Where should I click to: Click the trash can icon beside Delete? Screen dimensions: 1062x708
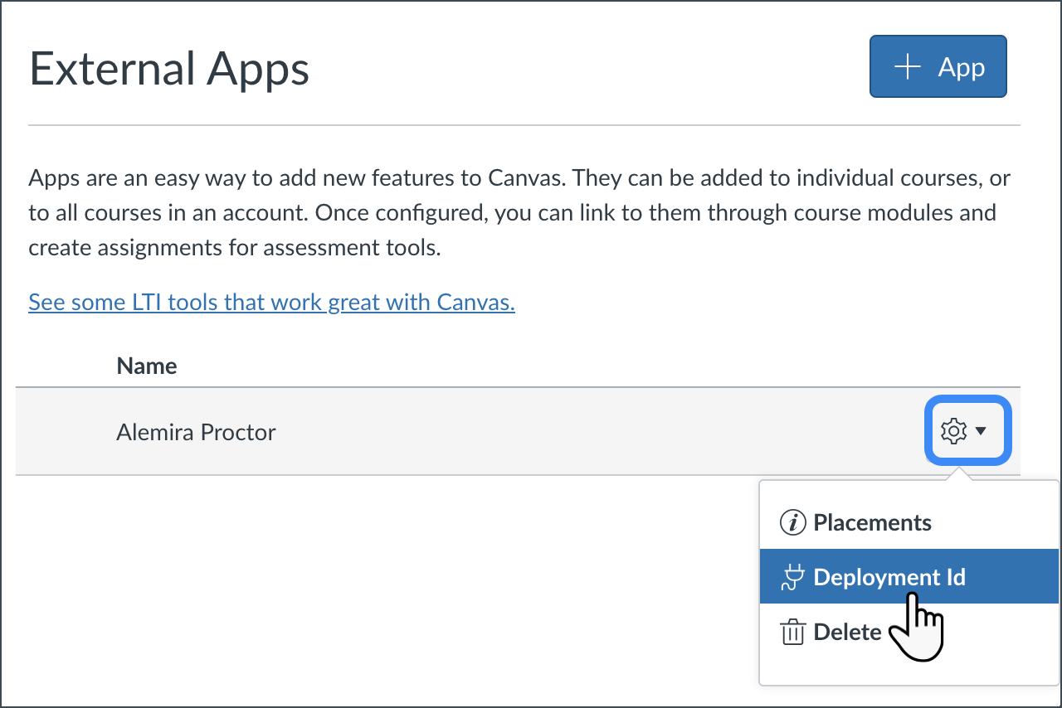coord(793,633)
